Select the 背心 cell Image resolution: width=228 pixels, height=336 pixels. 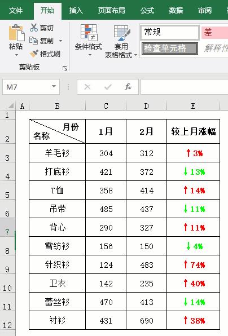tap(57, 227)
